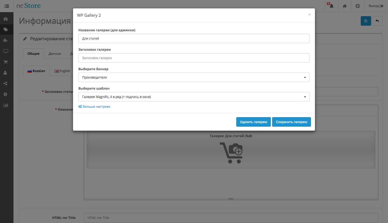The width and height of the screenshot is (388, 223).
Task: Click the 'Удалить галерею' button
Action: pos(253,122)
